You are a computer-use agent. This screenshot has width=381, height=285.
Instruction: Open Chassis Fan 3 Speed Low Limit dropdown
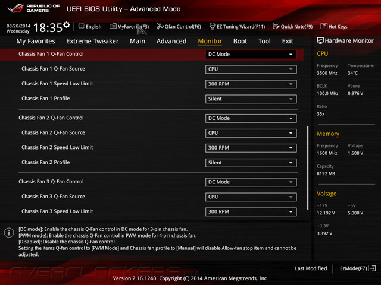pyautogui.click(x=251, y=211)
